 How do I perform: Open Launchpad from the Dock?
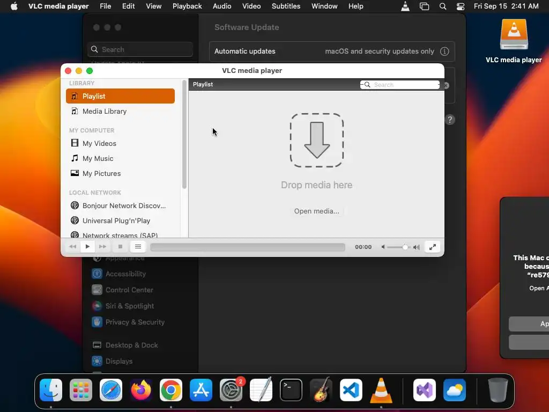[81, 390]
